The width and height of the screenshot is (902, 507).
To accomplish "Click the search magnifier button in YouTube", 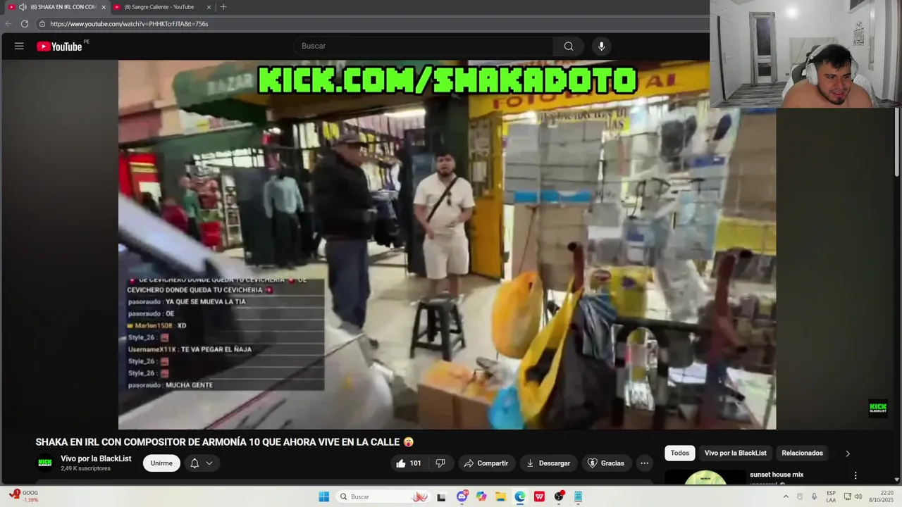I will coord(568,46).
